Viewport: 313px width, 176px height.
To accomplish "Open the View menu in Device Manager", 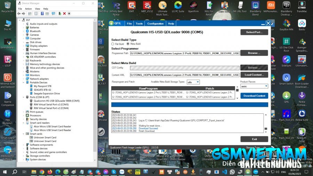I will pyautogui.click(x=38, y=9).
